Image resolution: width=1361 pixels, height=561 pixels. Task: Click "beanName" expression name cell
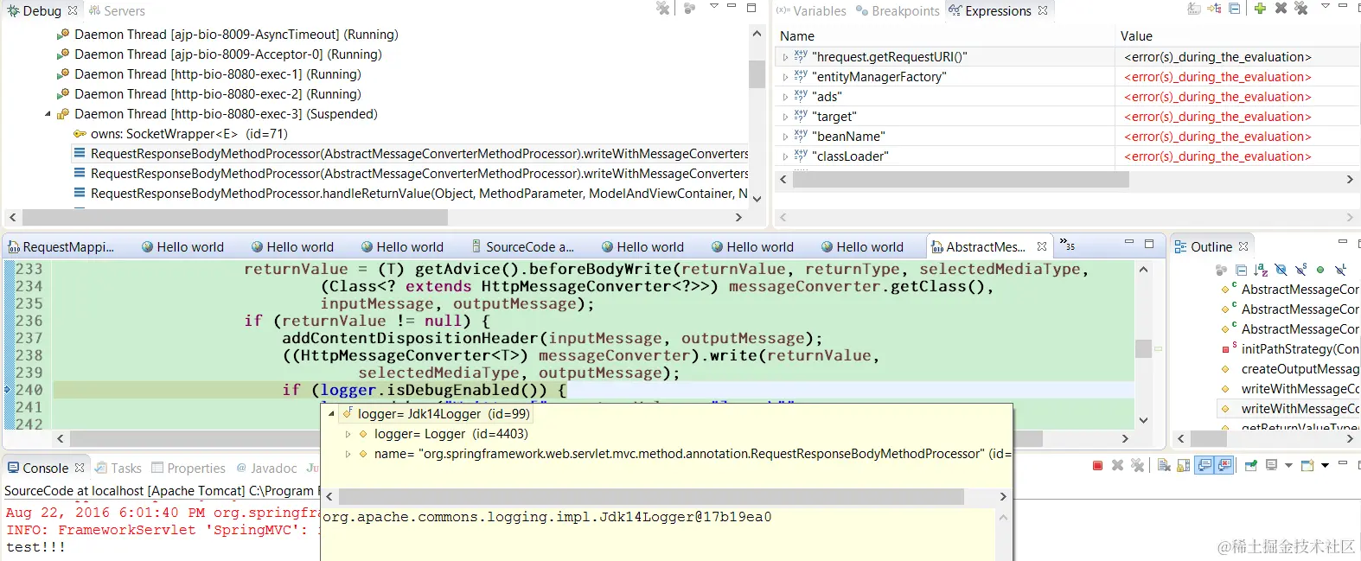pos(849,137)
